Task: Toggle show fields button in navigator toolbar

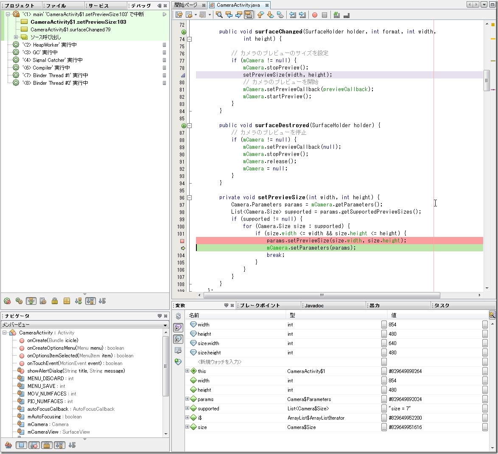Action: coord(21,445)
